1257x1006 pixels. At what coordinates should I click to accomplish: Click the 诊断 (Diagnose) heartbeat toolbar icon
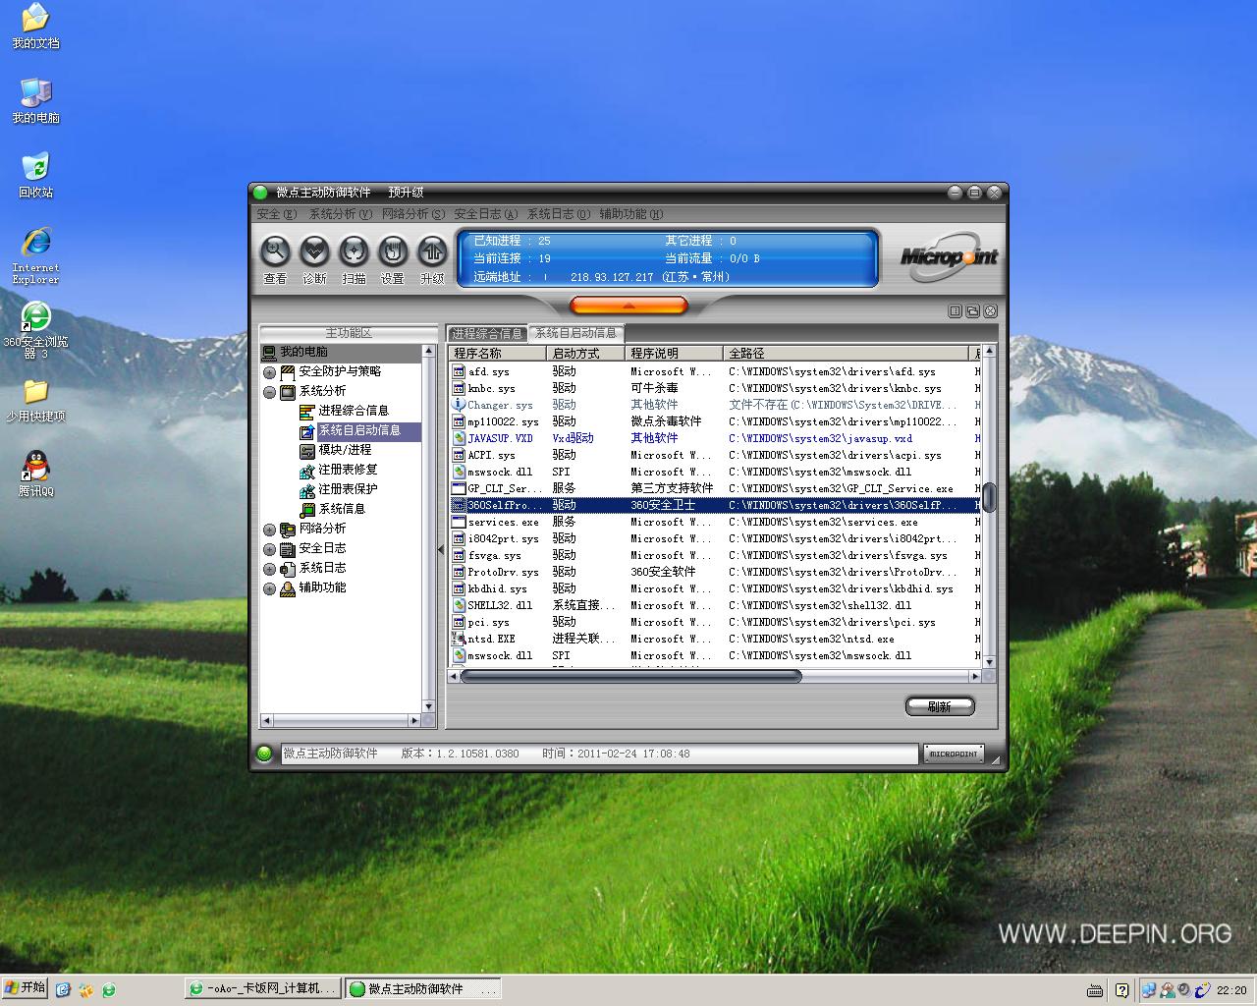point(314,252)
